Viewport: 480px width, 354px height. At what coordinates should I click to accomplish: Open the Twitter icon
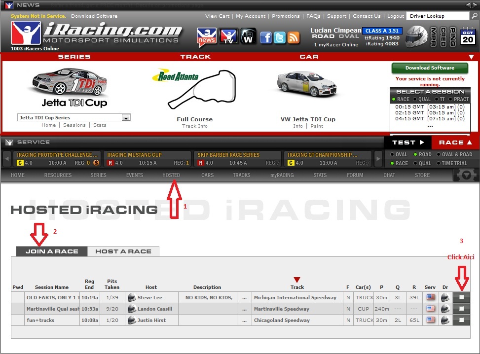pyautogui.click(x=280, y=37)
